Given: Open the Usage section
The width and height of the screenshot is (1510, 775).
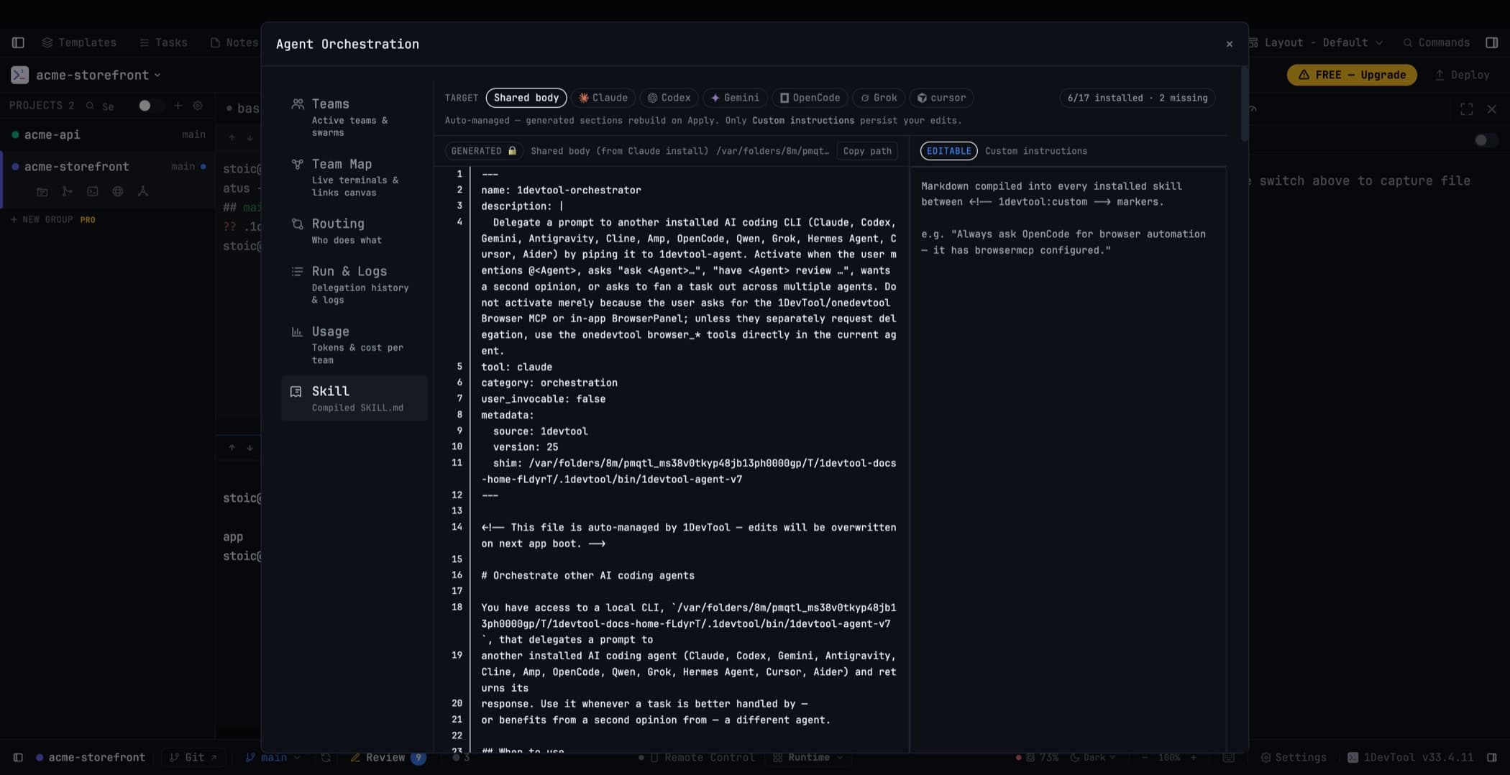Looking at the screenshot, I should pos(354,344).
